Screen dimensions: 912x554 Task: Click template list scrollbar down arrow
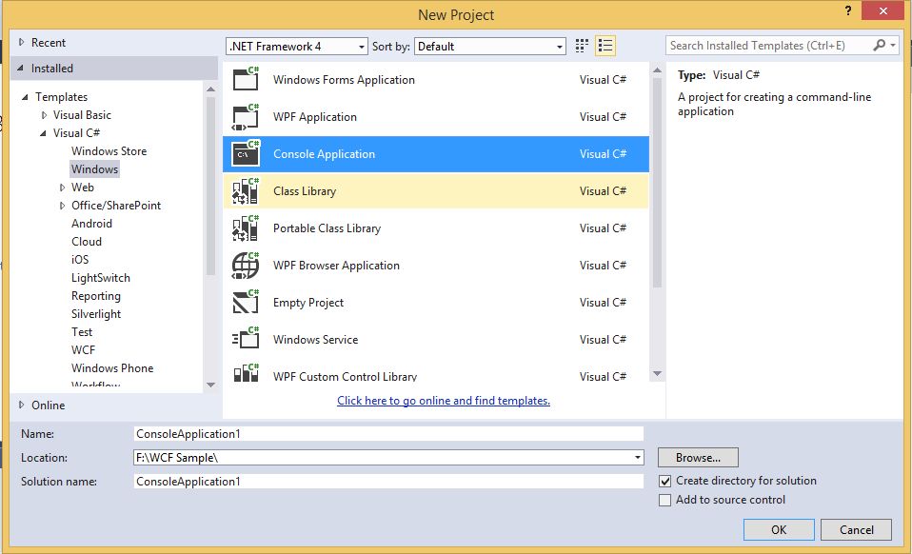657,374
